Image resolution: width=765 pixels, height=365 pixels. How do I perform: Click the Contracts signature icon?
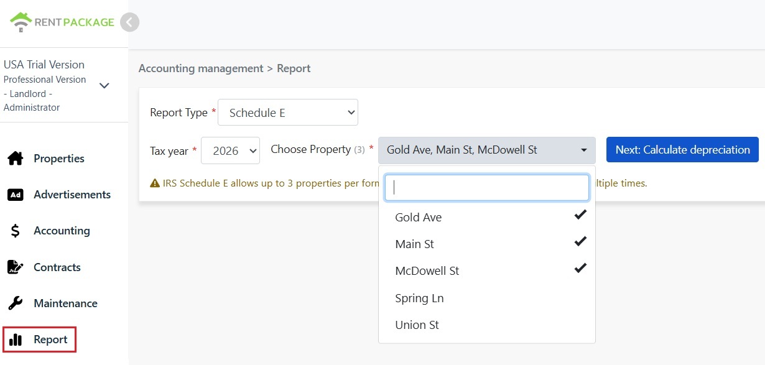click(x=16, y=267)
